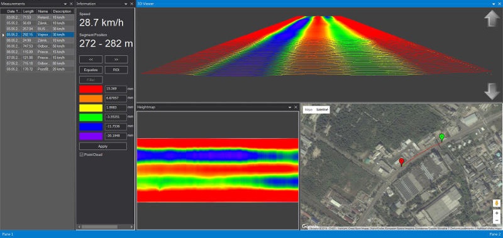
Task: Go to next segment with >> button
Action: click(x=116, y=59)
